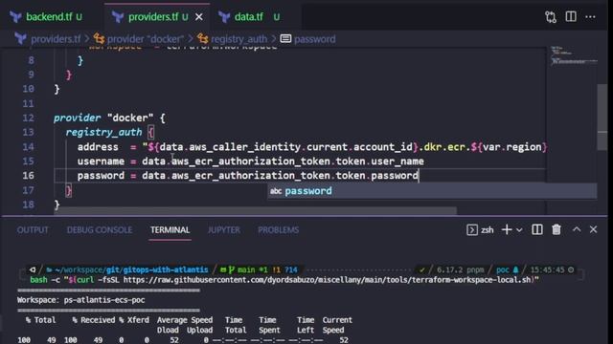
Task: Close the bottom panel
Action: pyautogui.click(x=593, y=229)
